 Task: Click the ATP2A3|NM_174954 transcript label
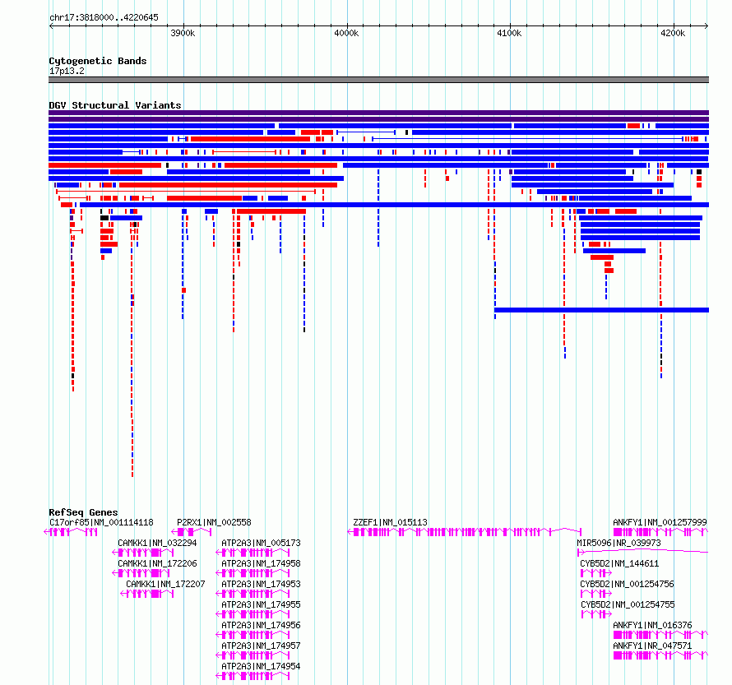[x=261, y=666]
